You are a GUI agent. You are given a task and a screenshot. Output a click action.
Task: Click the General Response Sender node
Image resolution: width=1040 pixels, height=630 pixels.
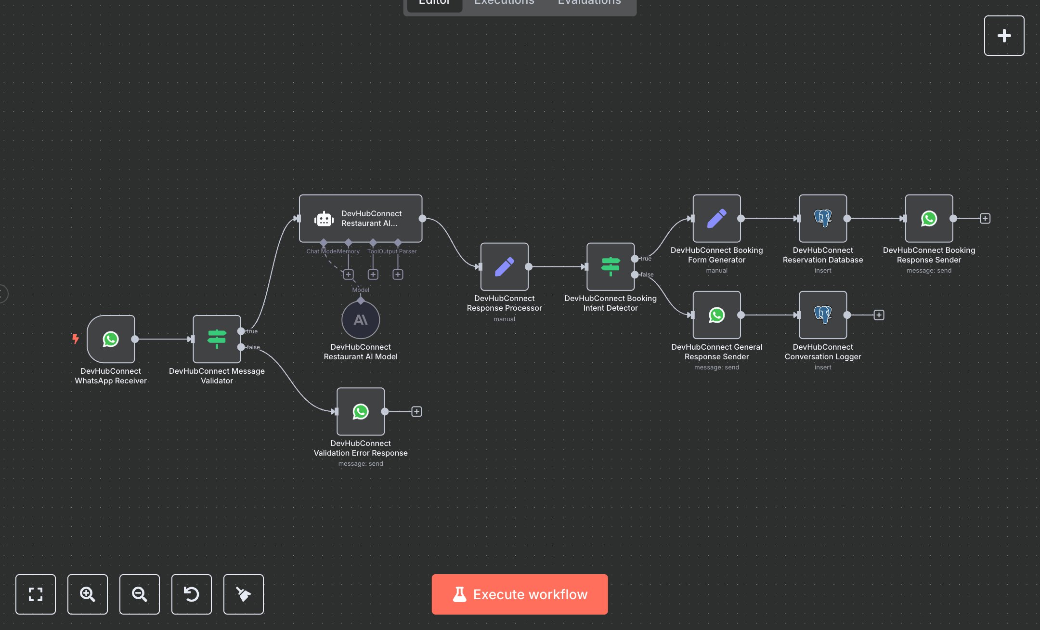tap(716, 315)
